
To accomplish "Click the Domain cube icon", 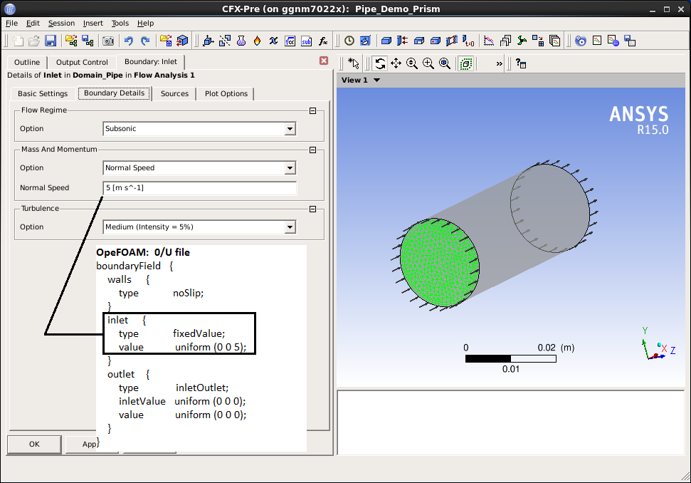I will click(386, 41).
